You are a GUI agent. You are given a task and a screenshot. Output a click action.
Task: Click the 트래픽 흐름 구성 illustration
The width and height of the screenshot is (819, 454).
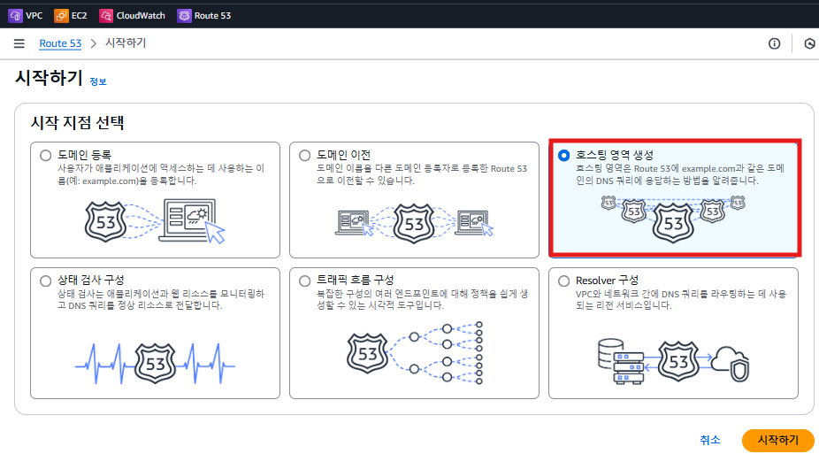[x=414, y=353]
